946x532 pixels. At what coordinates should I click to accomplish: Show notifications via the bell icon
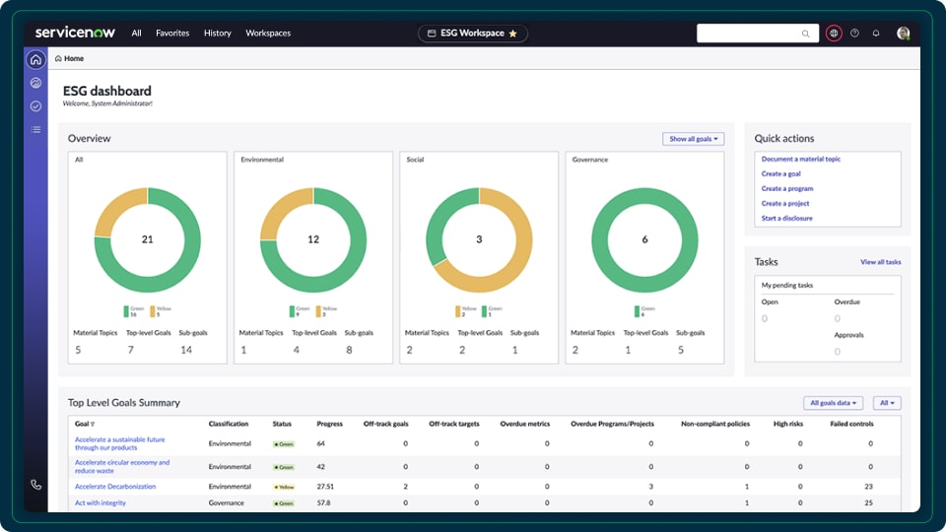[876, 33]
